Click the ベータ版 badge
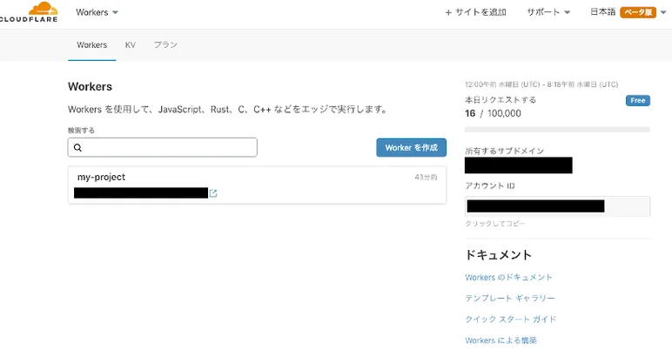This screenshot has width=672, height=357. tap(638, 12)
